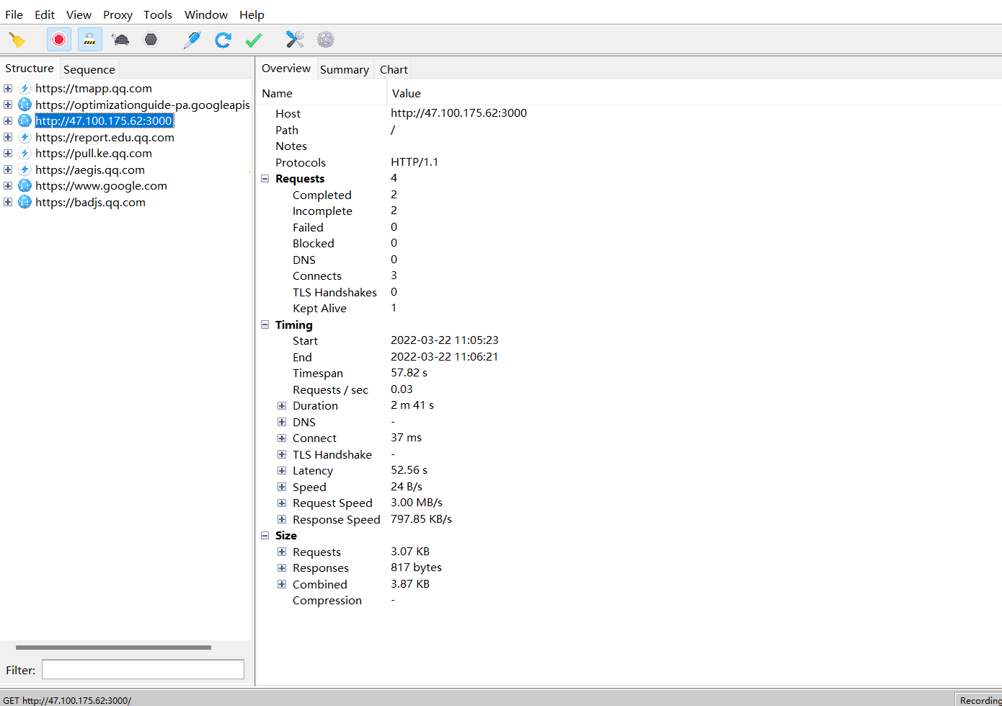
Task: Expand the Timing DNS row
Action: (x=282, y=422)
